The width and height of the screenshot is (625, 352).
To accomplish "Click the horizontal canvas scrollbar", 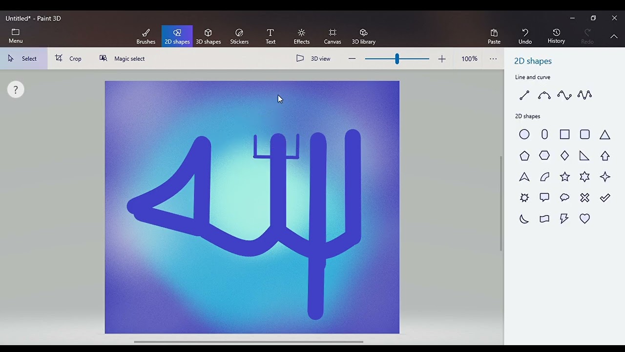I will [249, 342].
